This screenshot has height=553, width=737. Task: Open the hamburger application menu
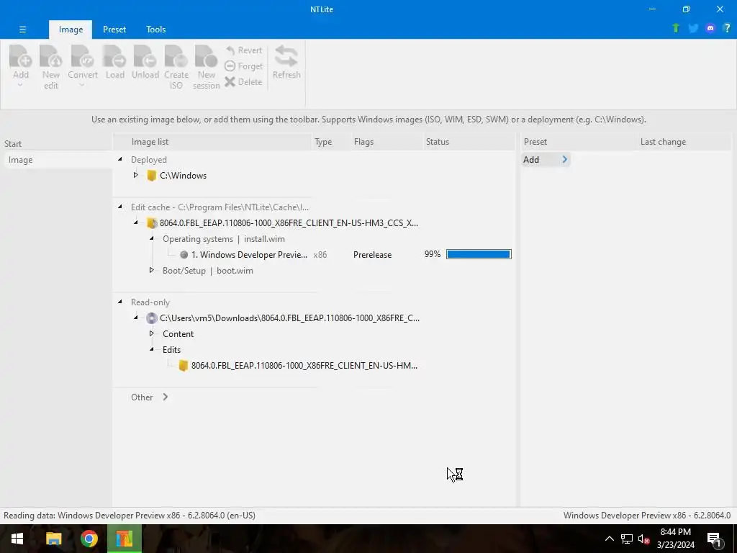[x=22, y=29]
